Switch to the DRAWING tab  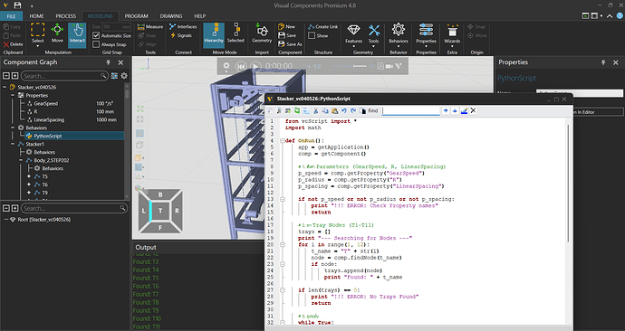(171, 16)
